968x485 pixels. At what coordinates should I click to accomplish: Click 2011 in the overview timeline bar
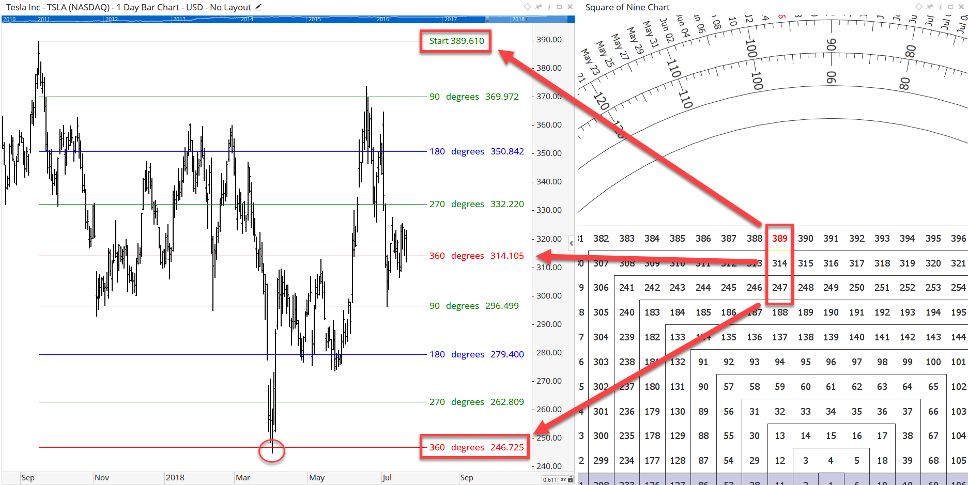coord(44,19)
